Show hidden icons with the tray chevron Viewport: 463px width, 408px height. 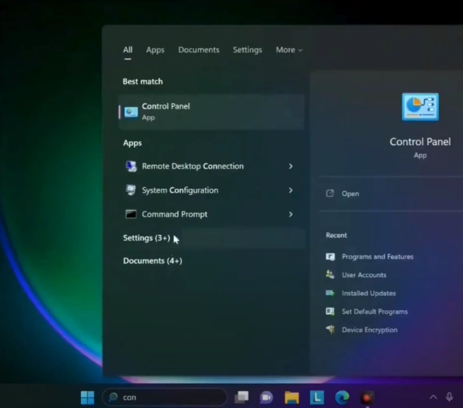(433, 397)
